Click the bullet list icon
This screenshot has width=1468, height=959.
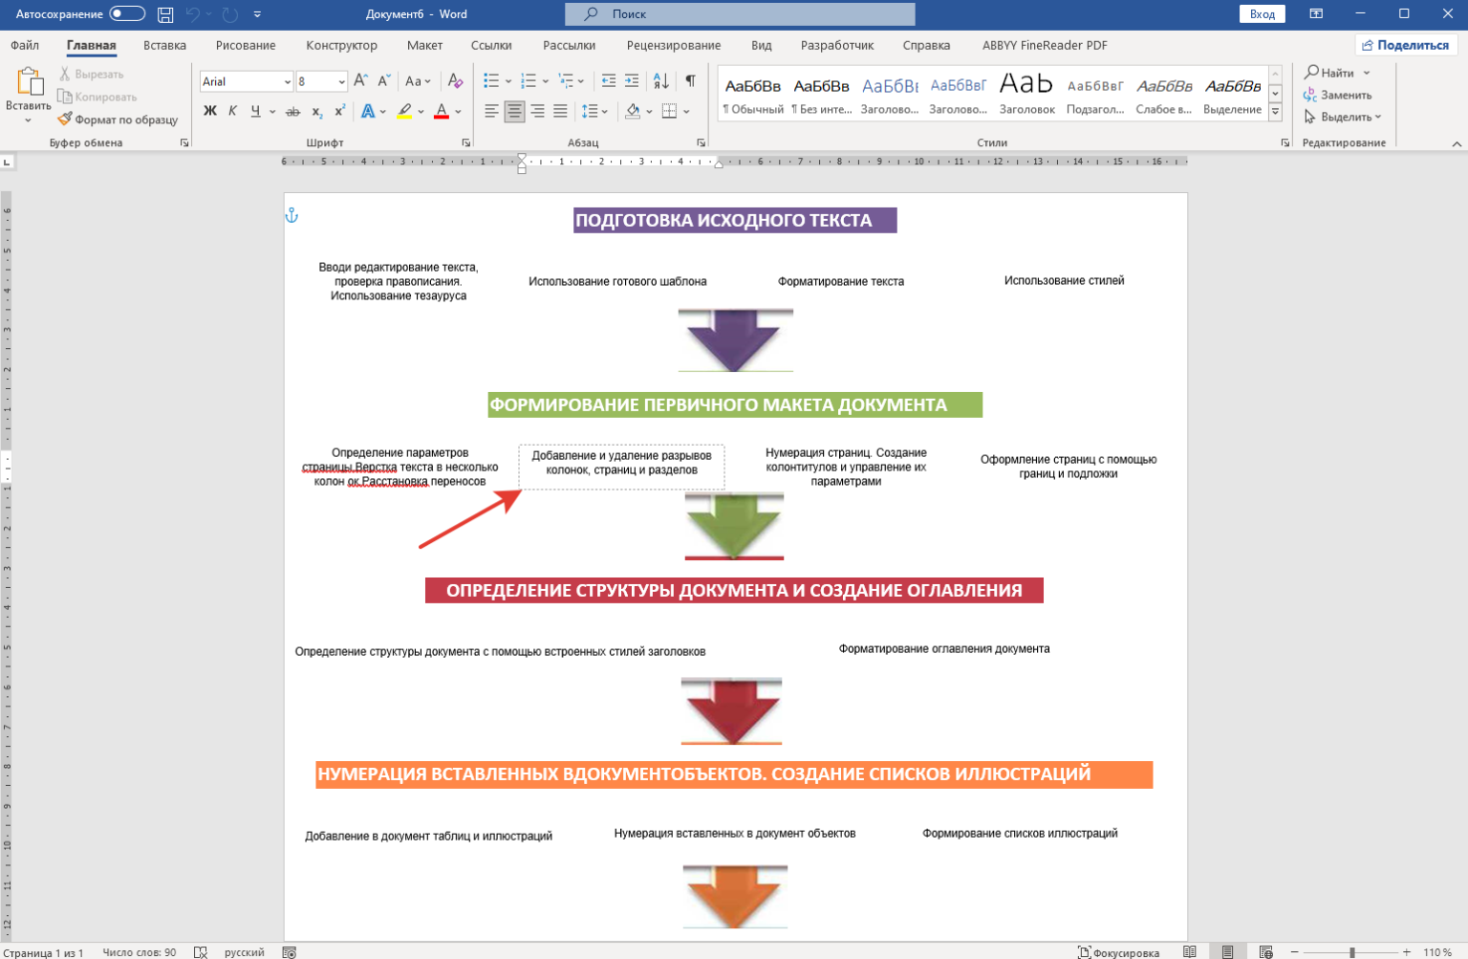(x=491, y=81)
